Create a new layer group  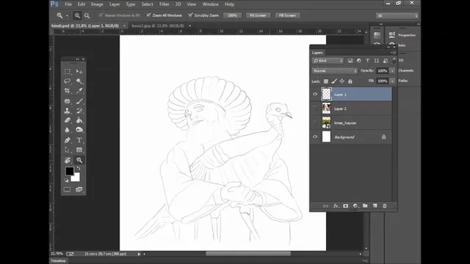[x=365, y=206]
